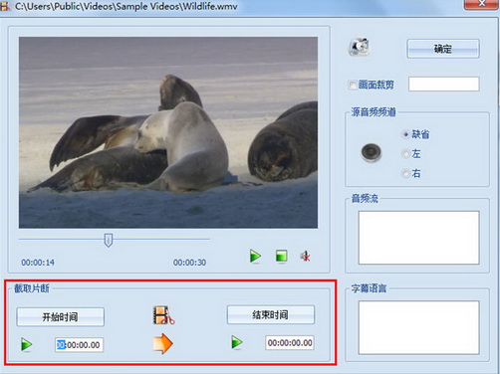This screenshot has height=374, width=500.
Task: Click the 结束时间 button
Action: point(271,314)
